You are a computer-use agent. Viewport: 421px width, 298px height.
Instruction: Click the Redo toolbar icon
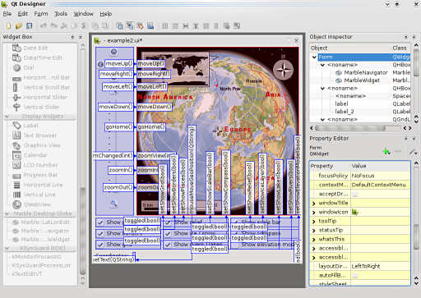click(54, 26)
